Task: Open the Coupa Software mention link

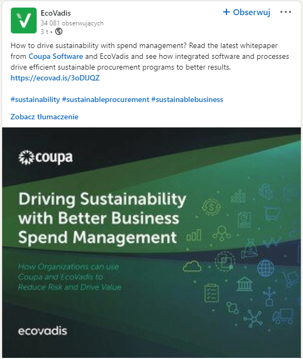Action: pos(56,56)
